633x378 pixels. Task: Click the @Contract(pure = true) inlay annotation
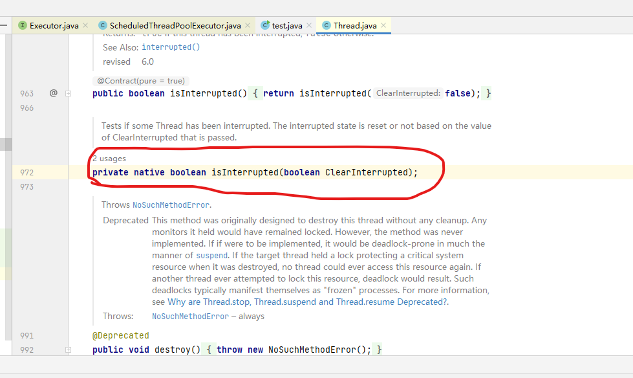pyautogui.click(x=141, y=81)
